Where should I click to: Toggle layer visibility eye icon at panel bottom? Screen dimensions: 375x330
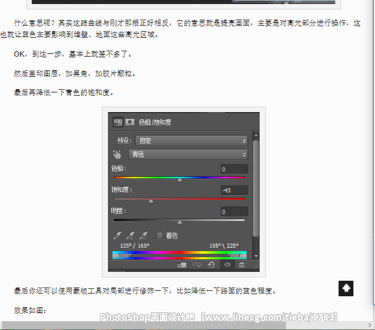coord(227,265)
